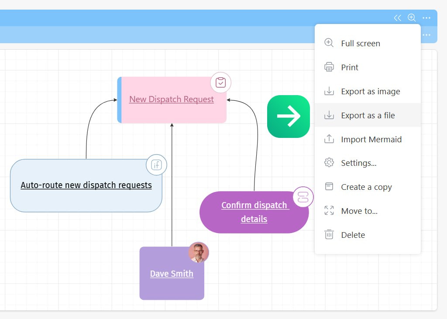Click the green arrow button
The width and height of the screenshot is (447, 319).
(x=289, y=117)
